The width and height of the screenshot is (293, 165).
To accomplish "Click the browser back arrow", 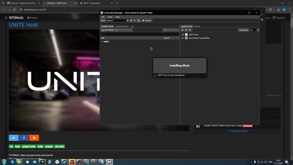I will (x=3, y=10).
